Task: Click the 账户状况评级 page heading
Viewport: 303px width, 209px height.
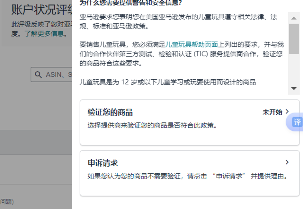Action: click(42, 9)
